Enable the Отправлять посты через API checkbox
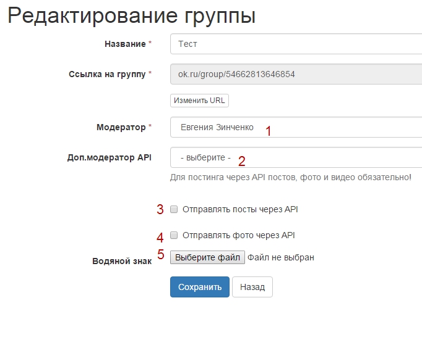The height and width of the screenshot is (340, 422). tap(174, 209)
